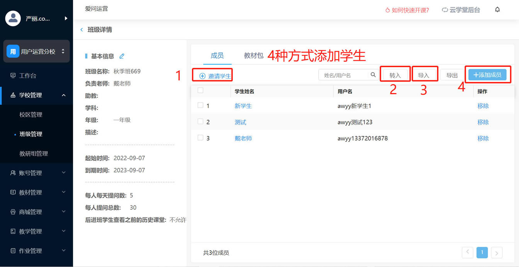Image resolution: width=519 pixels, height=267 pixels.
Task: Click the back arrow beside 班级详情
Action: coord(81,30)
